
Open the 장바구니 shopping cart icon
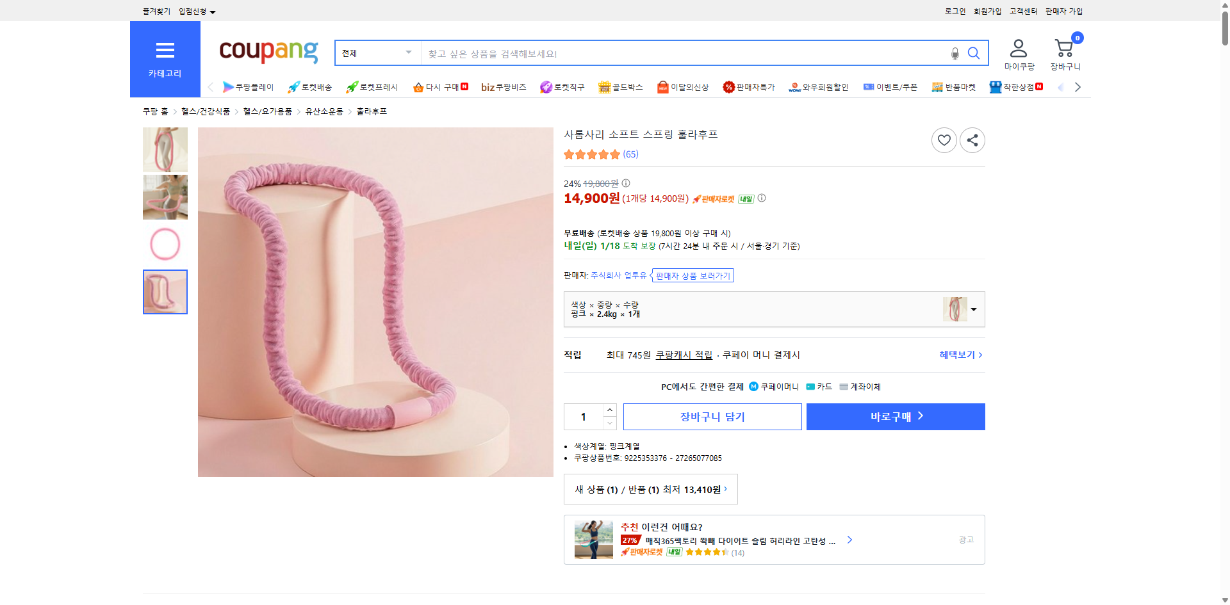(1063, 48)
